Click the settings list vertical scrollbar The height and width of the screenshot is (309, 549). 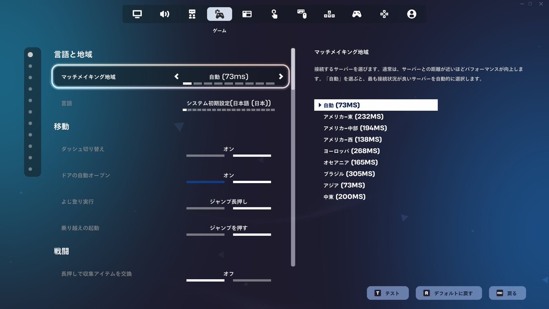[x=293, y=157]
